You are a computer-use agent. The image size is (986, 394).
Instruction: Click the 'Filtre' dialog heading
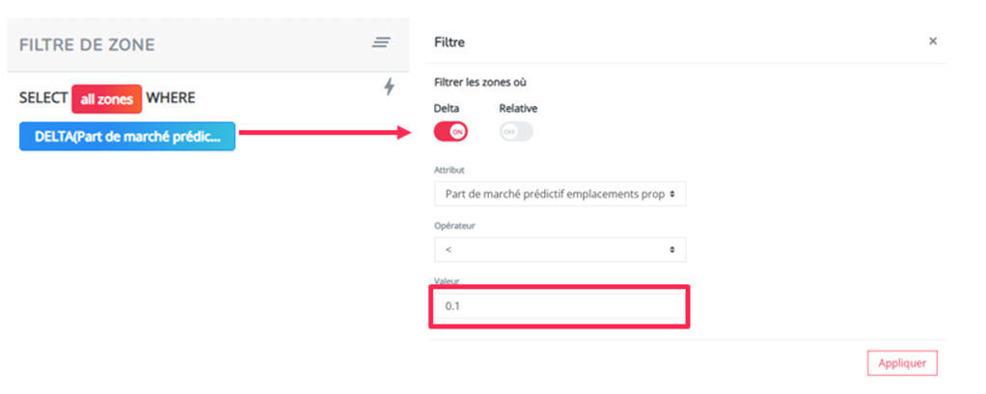[450, 42]
